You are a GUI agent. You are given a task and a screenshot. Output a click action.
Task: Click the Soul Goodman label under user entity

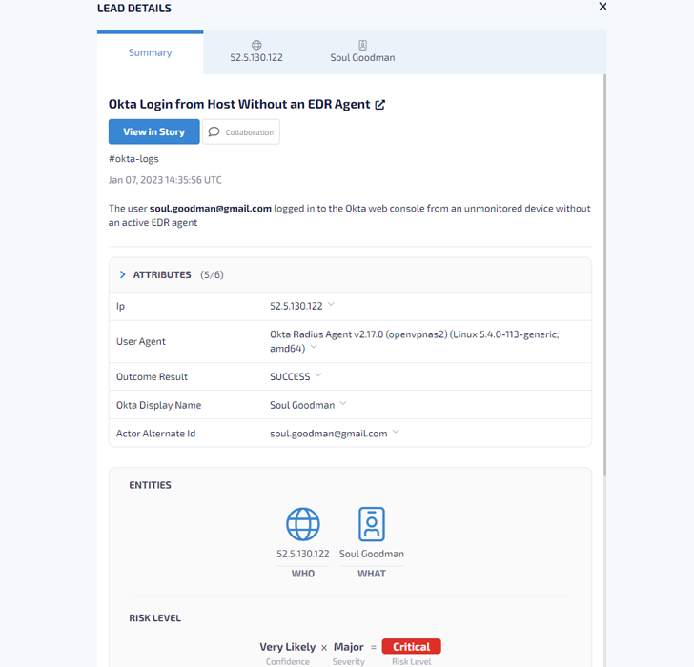pos(372,554)
